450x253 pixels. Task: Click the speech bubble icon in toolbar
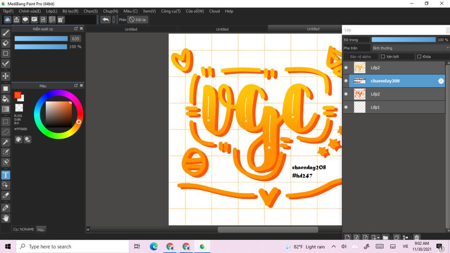point(25,19)
